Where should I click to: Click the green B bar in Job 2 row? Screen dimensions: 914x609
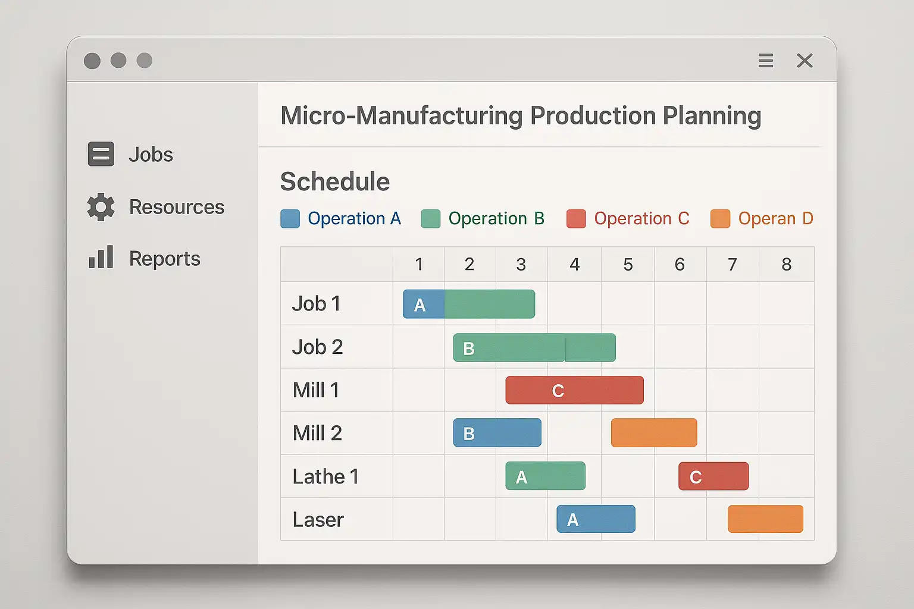pos(534,348)
